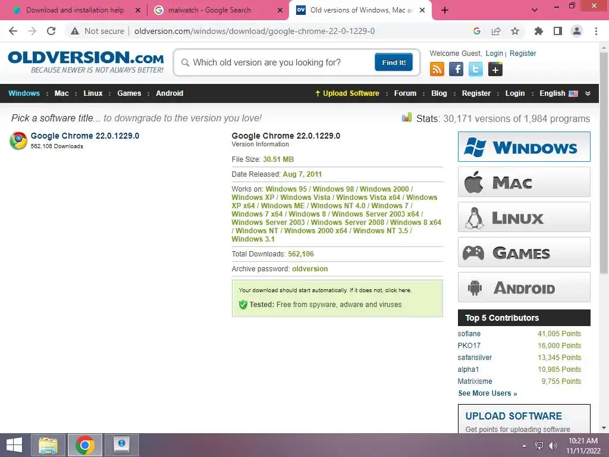Click the volume speaker tray icon
The width and height of the screenshot is (609, 457).
tap(553, 446)
